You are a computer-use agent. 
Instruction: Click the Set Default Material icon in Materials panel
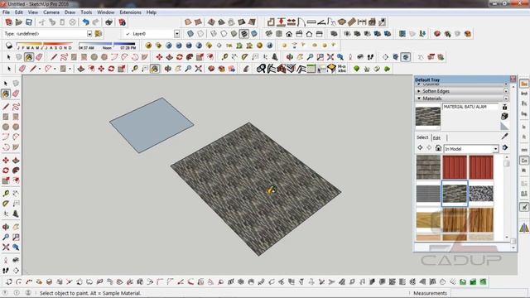coord(504,126)
